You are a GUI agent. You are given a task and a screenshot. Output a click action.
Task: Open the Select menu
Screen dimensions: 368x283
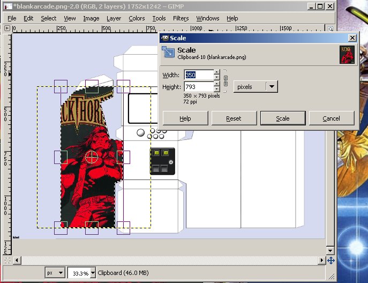tap(49, 18)
